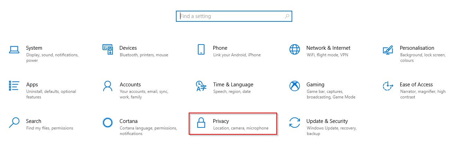Select the Network & Internet label

[328, 48]
